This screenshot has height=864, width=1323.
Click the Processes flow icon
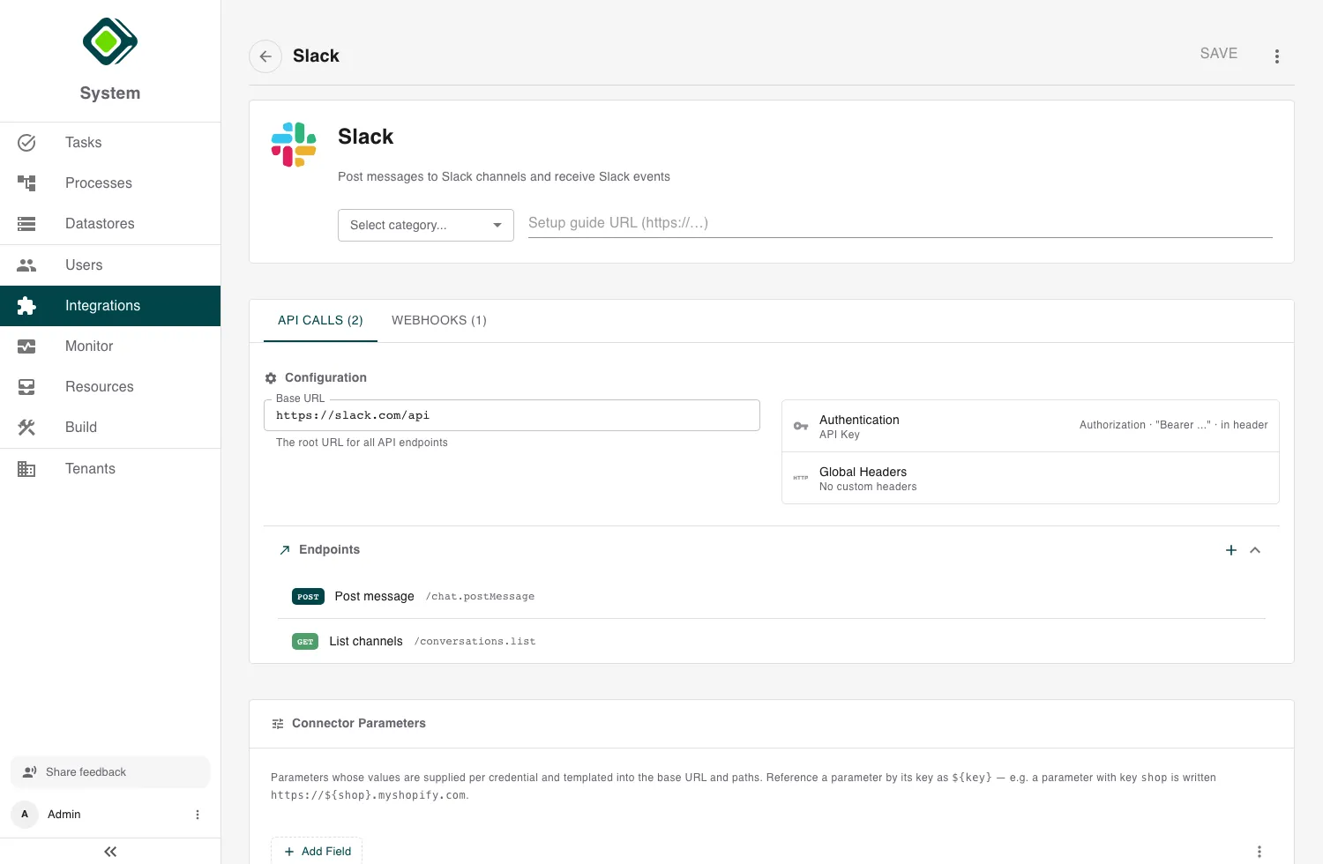[26, 183]
